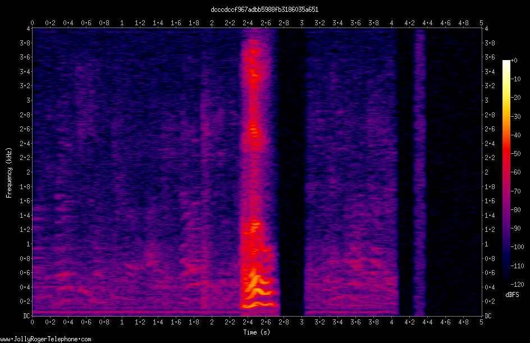Click the -100 color scale label
Viewport: 530px width, 343px height.
click(x=517, y=247)
